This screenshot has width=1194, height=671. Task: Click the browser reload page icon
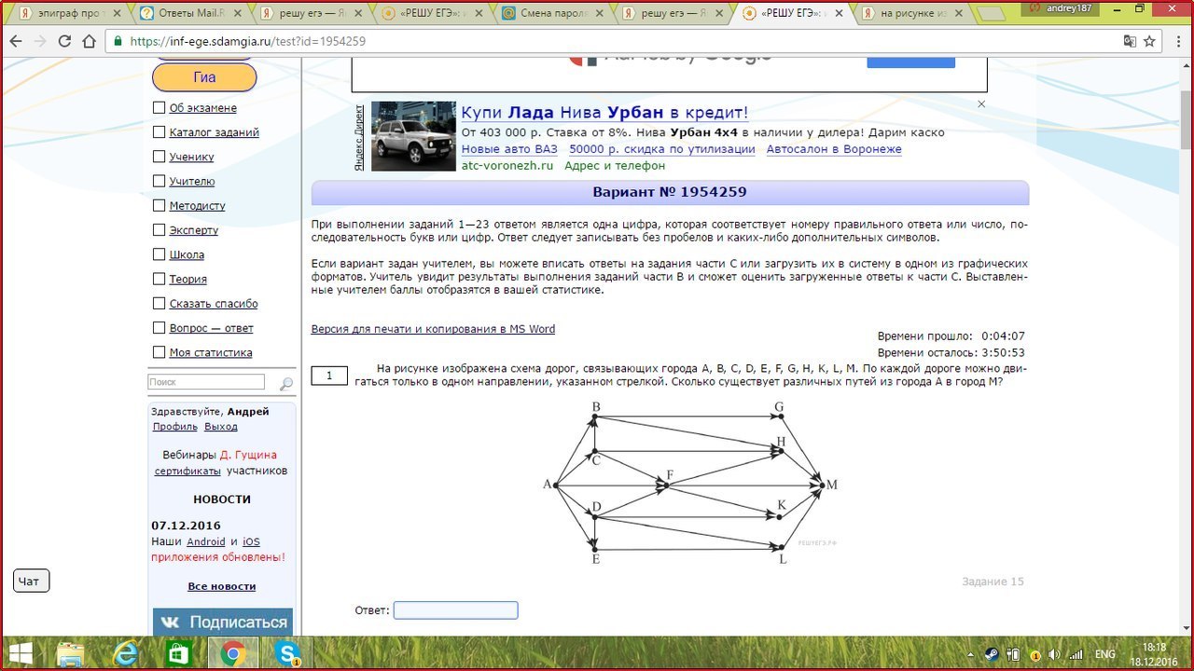click(64, 42)
